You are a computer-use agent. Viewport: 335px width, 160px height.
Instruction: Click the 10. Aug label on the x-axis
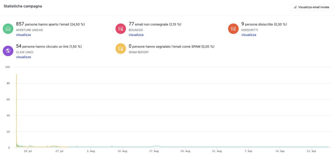(122, 151)
